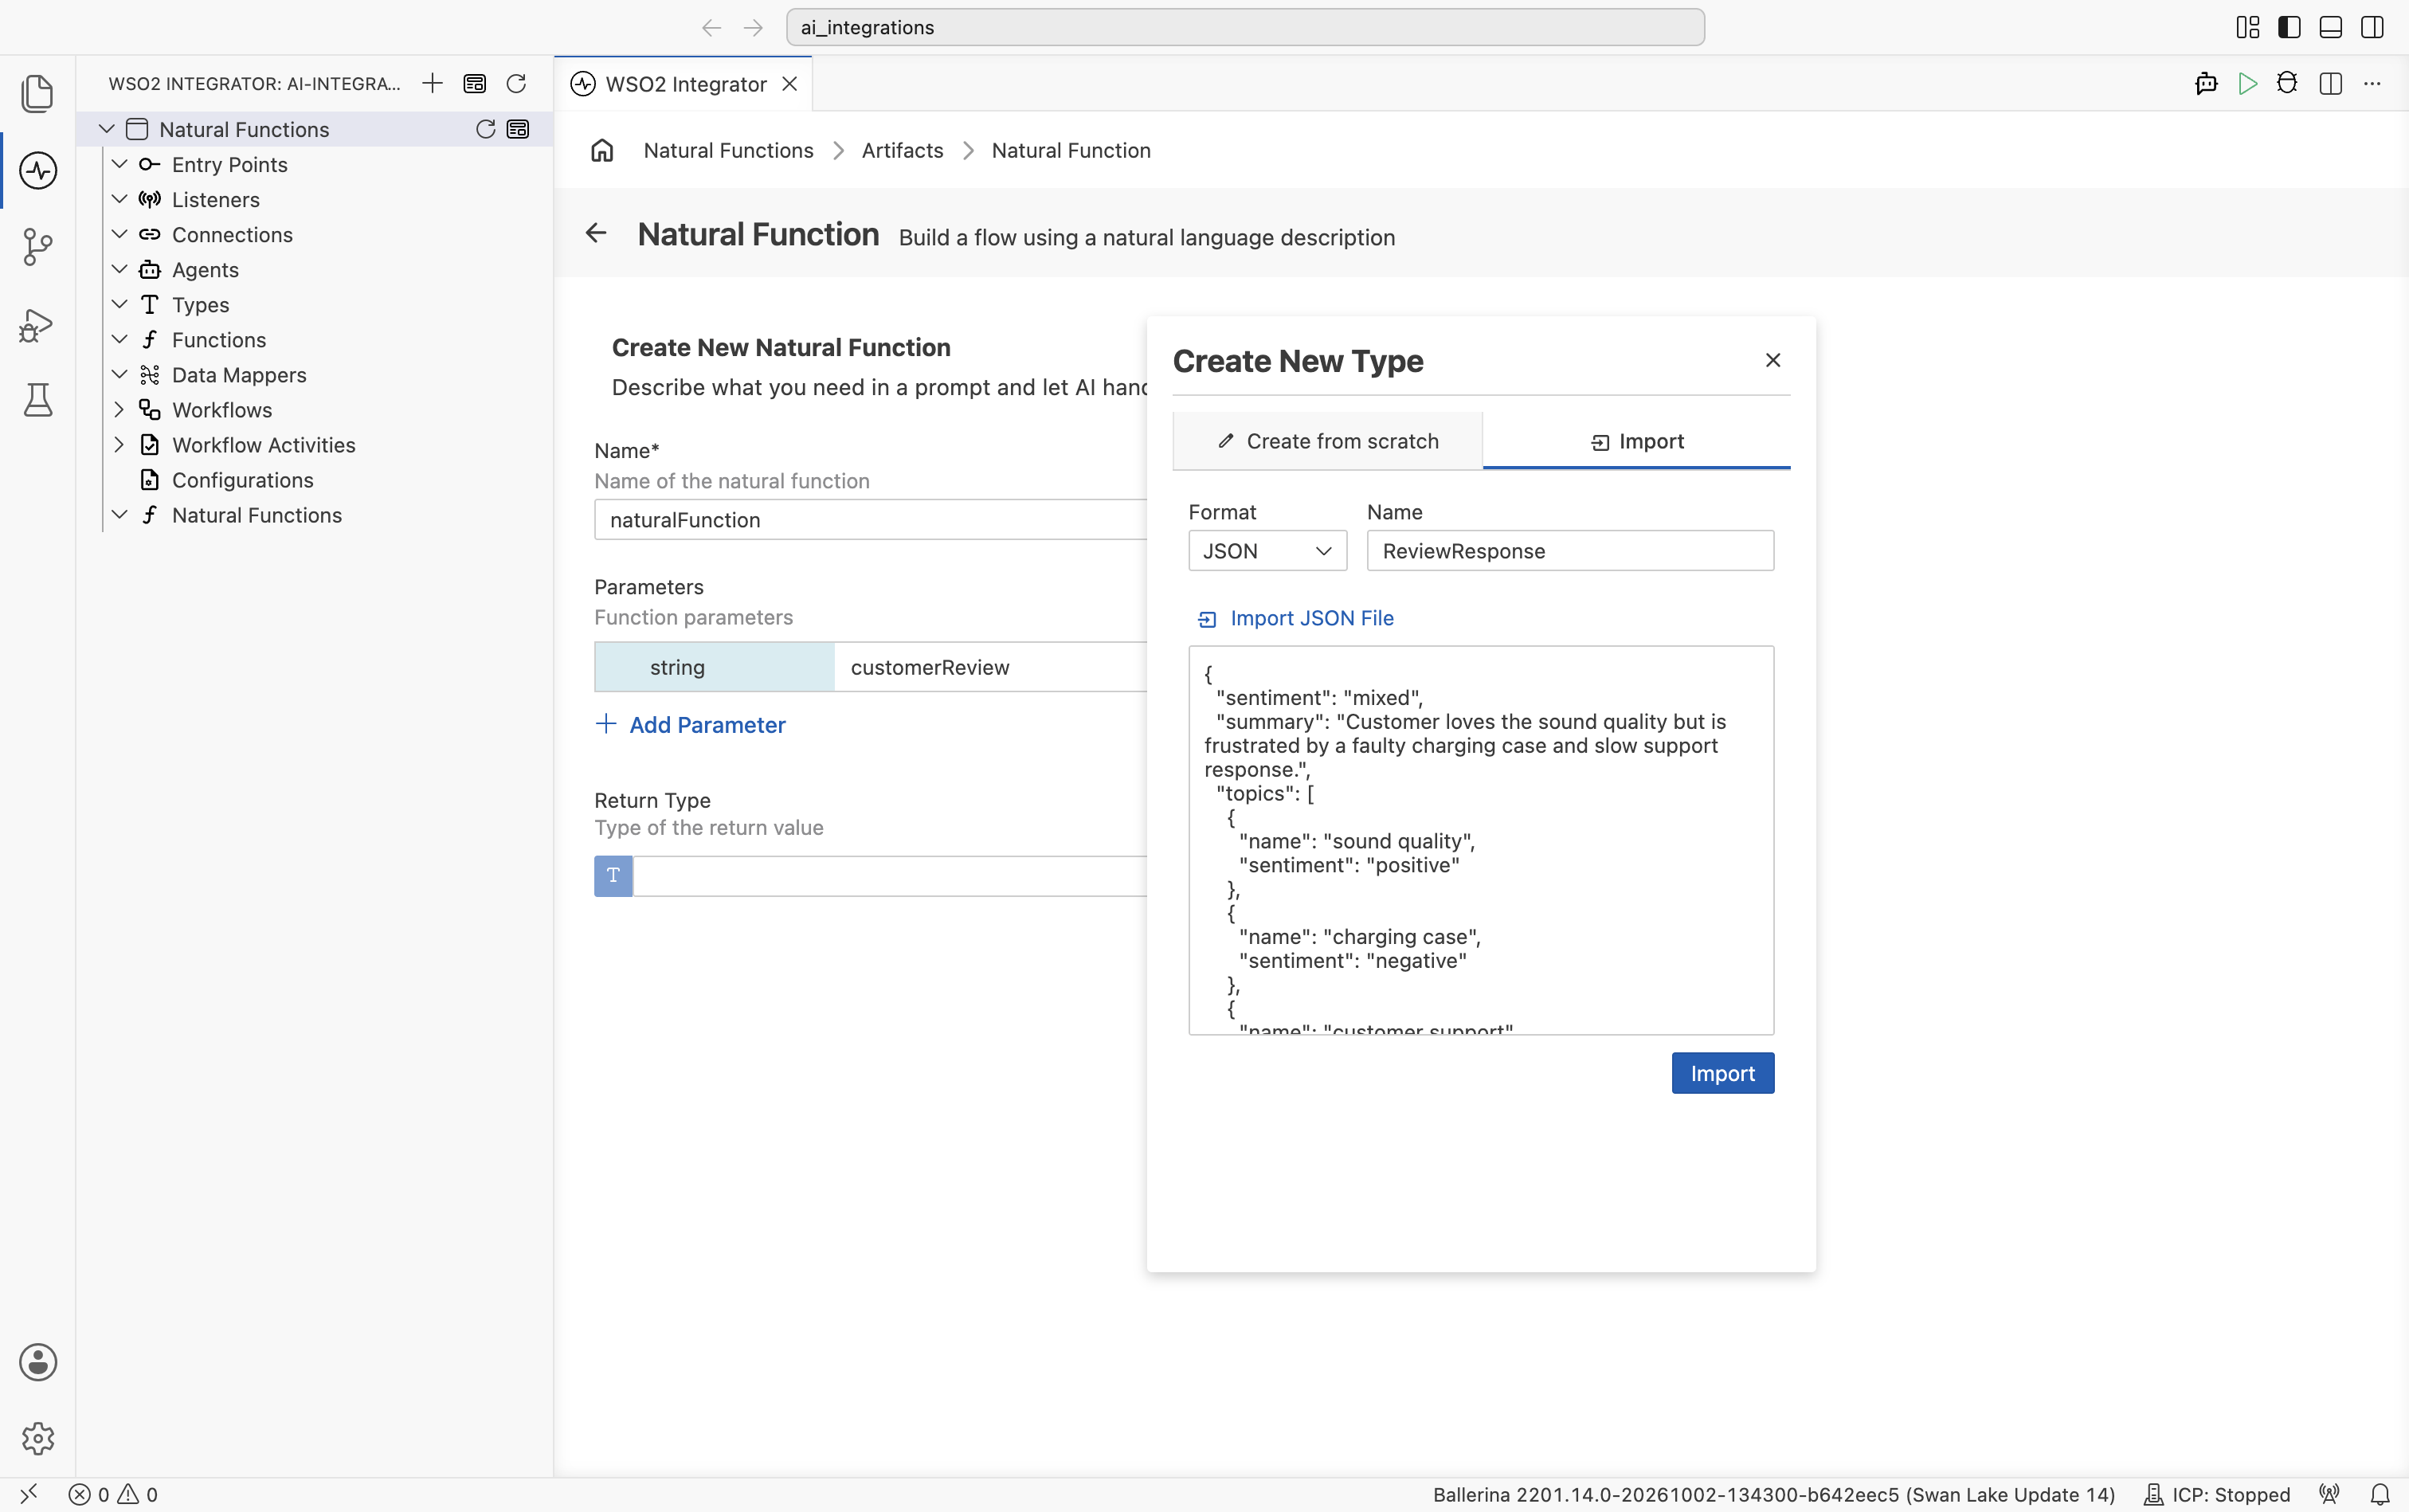2409x1512 pixels.
Task: Collapse the Entry Points tree node
Action: tap(119, 164)
